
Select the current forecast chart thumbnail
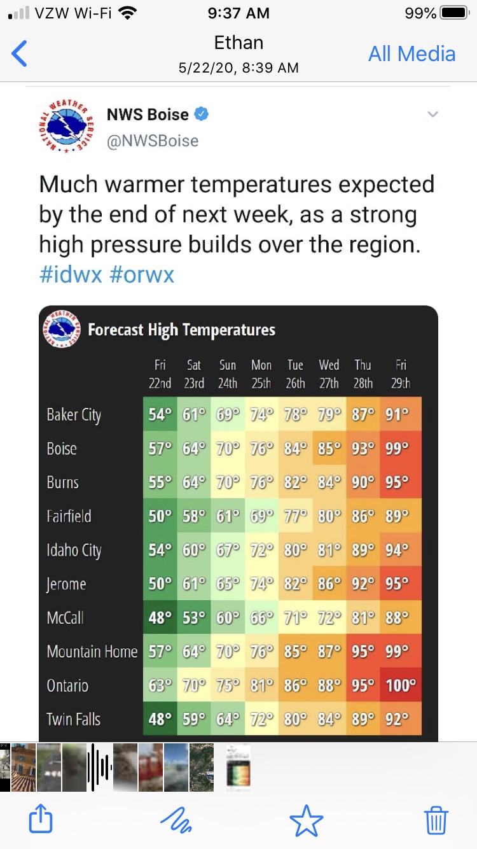(x=238, y=768)
